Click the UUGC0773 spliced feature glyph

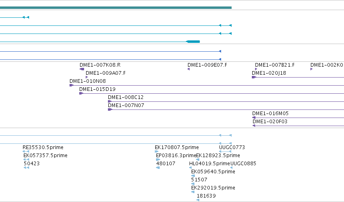point(225,151)
